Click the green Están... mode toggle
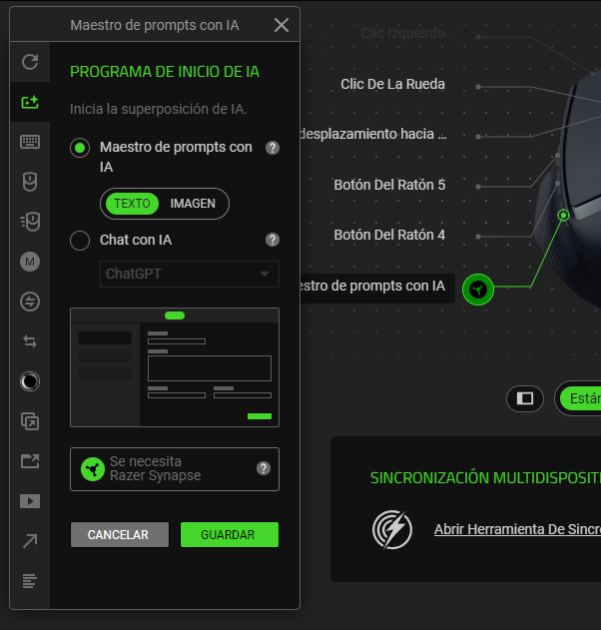Image resolution: width=601 pixels, height=630 pixels. pos(580,398)
